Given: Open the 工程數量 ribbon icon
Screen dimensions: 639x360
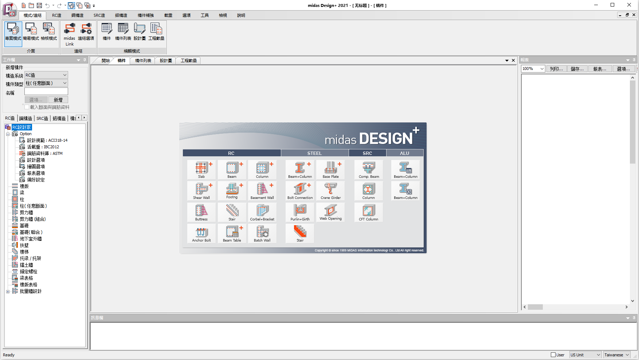Looking at the screenshot, I should coord(156,32).
